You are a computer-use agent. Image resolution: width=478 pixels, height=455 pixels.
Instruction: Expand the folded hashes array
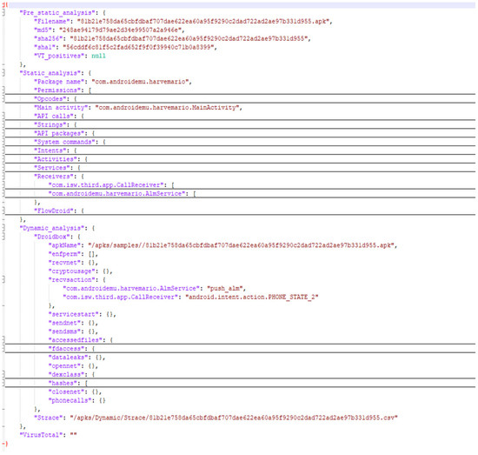(x=3, y=383)
